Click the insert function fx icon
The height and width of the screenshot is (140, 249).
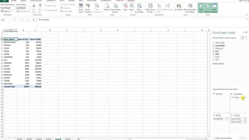pos(34,19)
